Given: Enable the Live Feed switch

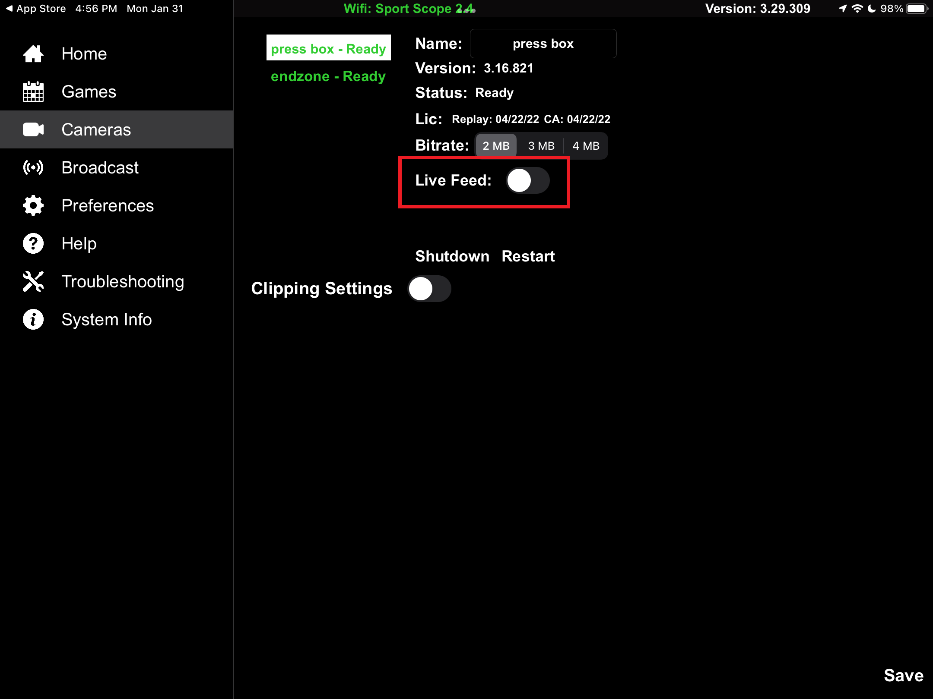Looking at the screenshot, I should coord(527,180).
